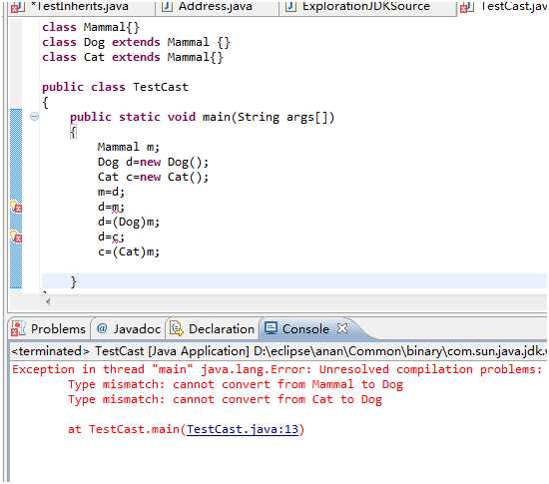Screen dimensions: 549x484
Task: Click the Problems tab icon
Action: tap(18, 328)
